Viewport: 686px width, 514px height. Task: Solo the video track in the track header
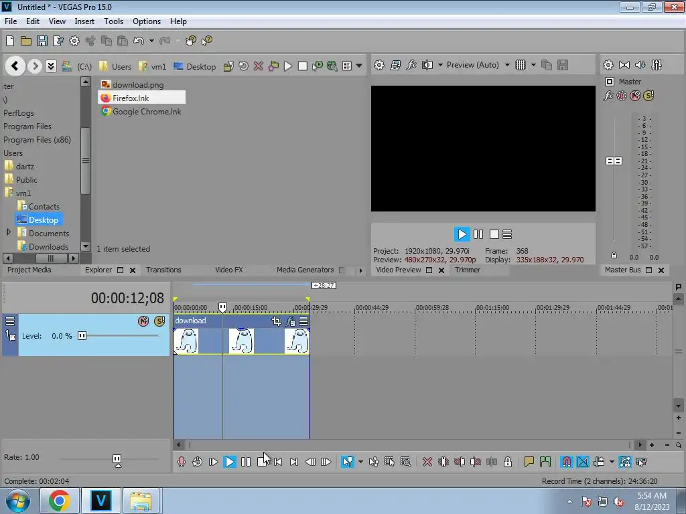159,321
